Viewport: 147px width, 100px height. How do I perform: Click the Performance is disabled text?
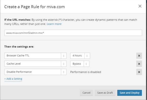(x=86, y=72)
